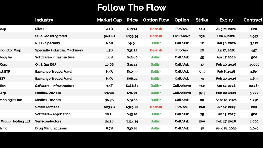Select the Credit Services industry cell

pos(47,107)
